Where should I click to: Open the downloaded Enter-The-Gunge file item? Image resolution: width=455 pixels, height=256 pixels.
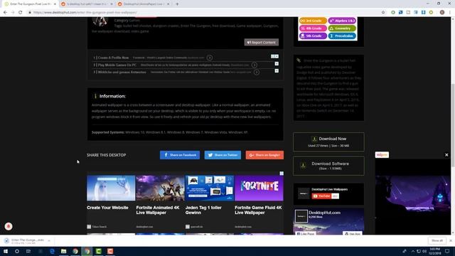pyautogui.click(x=24, y=240)
